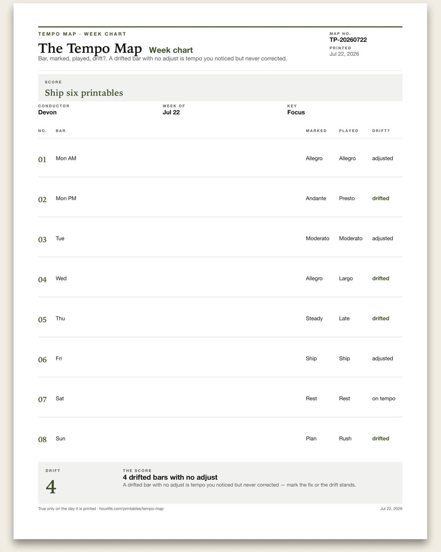Click the Marked column header
Viewport: 441px width, 552px height.
pos(316,131)
